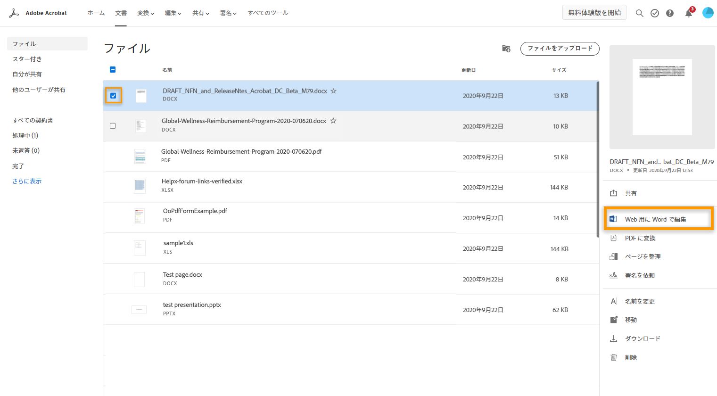Click the Test page.docx file icon
Viewport: 717px width, 396px height.
139,279
